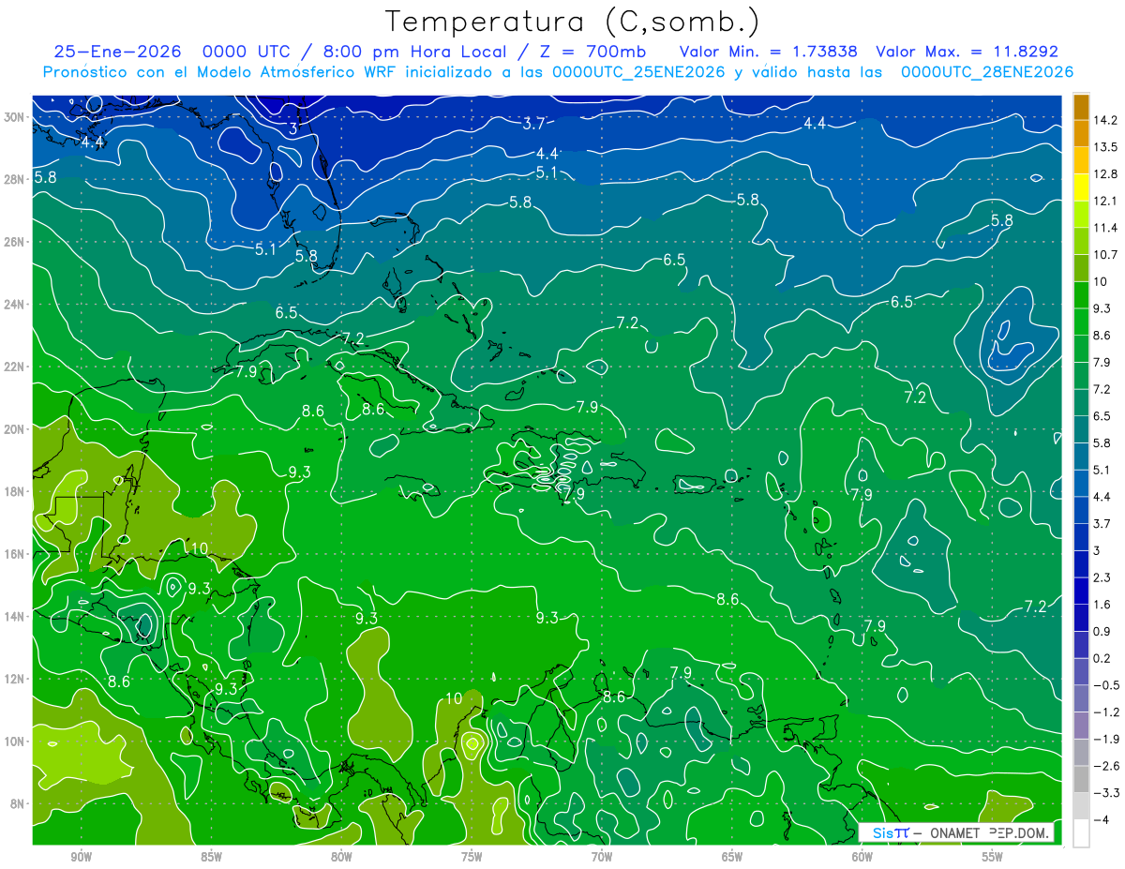Click colorbar label "1.6"
1125x869 pixels.
tap(1102, 605)
